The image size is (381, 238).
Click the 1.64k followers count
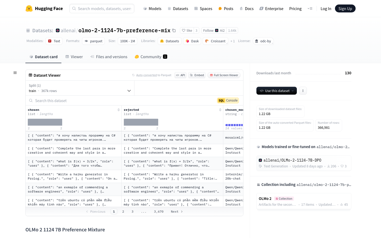(x=232, y=30)
